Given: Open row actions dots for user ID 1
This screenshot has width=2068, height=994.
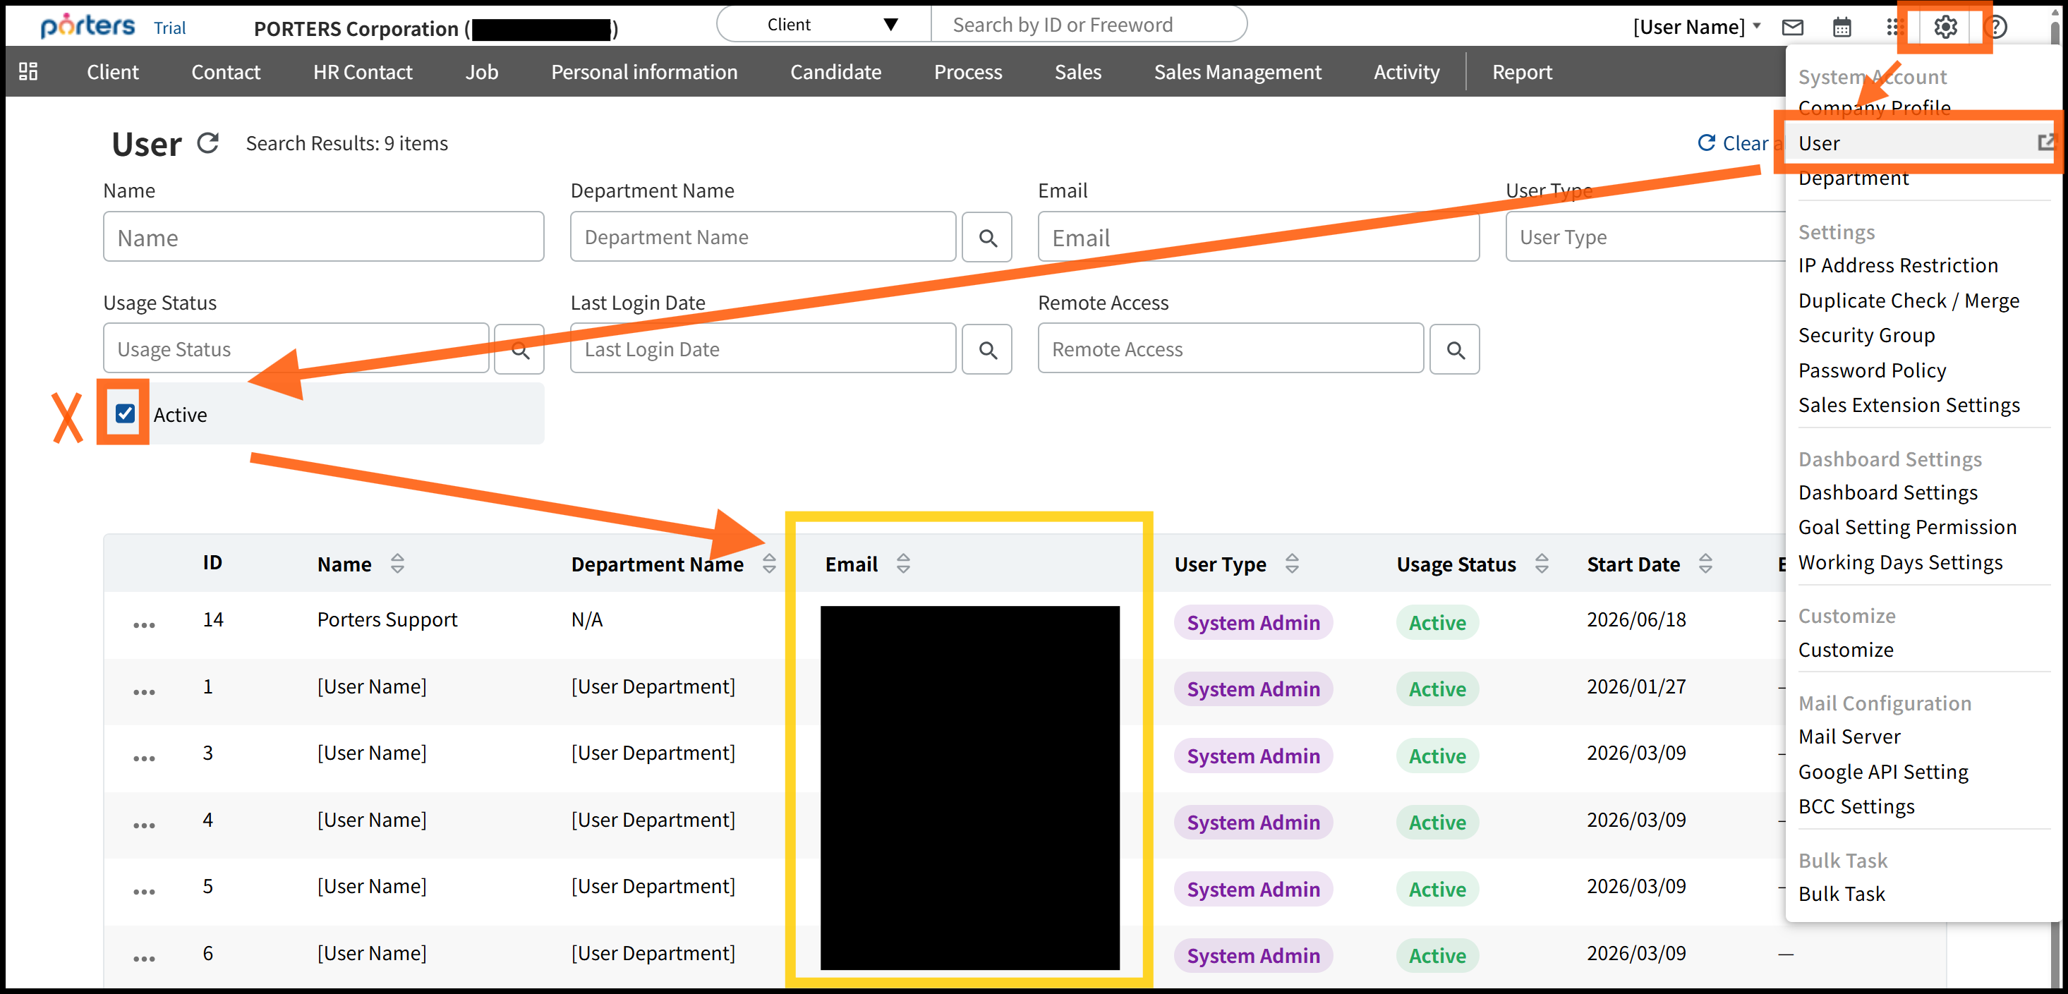Looking at the screenshot, I should click(x=145, y=691).
